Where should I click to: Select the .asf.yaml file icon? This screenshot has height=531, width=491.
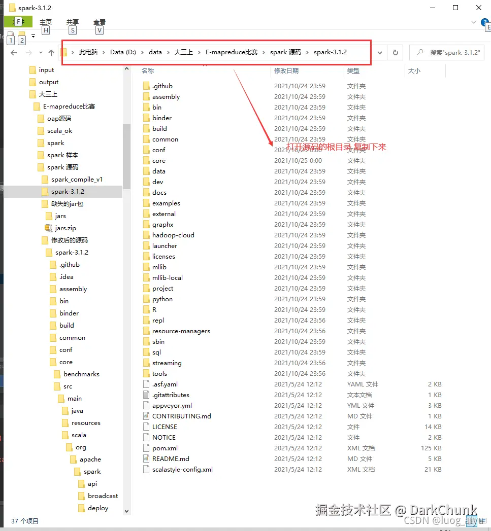(146, 384)
